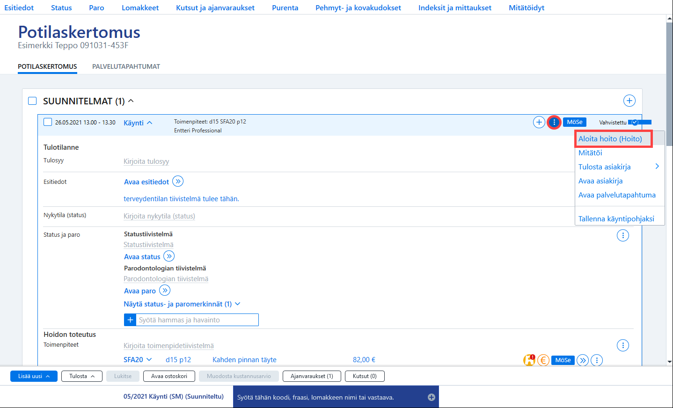Click Kutsut (0) button
Screen dimensions: 673x408
pyautogui.click(x=365, y=376)
